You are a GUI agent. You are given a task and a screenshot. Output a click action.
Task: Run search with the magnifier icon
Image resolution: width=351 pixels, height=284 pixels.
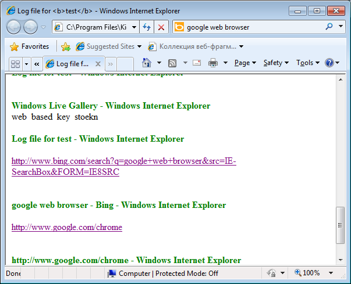point(329,27)
